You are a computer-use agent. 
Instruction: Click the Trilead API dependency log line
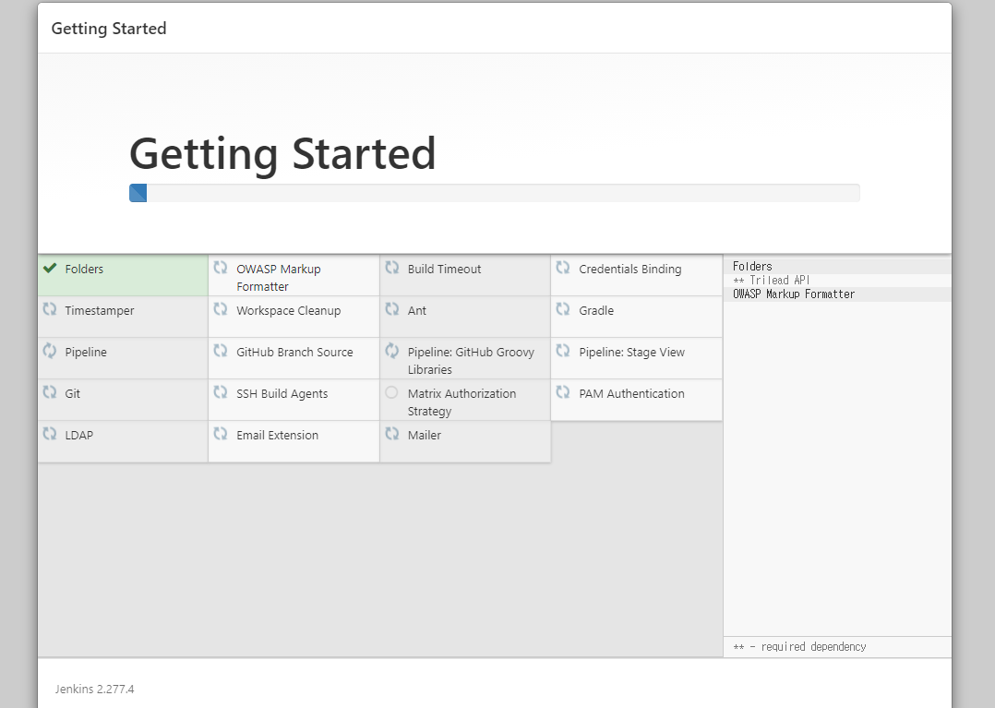[x=772, y=281]
